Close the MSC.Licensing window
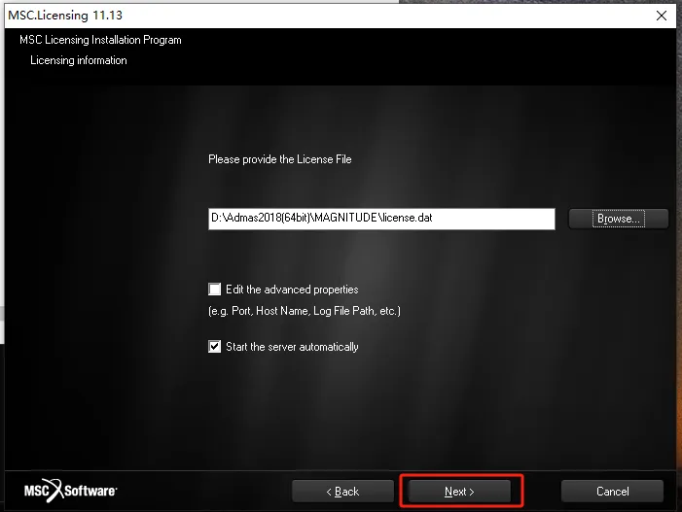The height and width of the screenshot is (512, 682). tap(662, 16)
